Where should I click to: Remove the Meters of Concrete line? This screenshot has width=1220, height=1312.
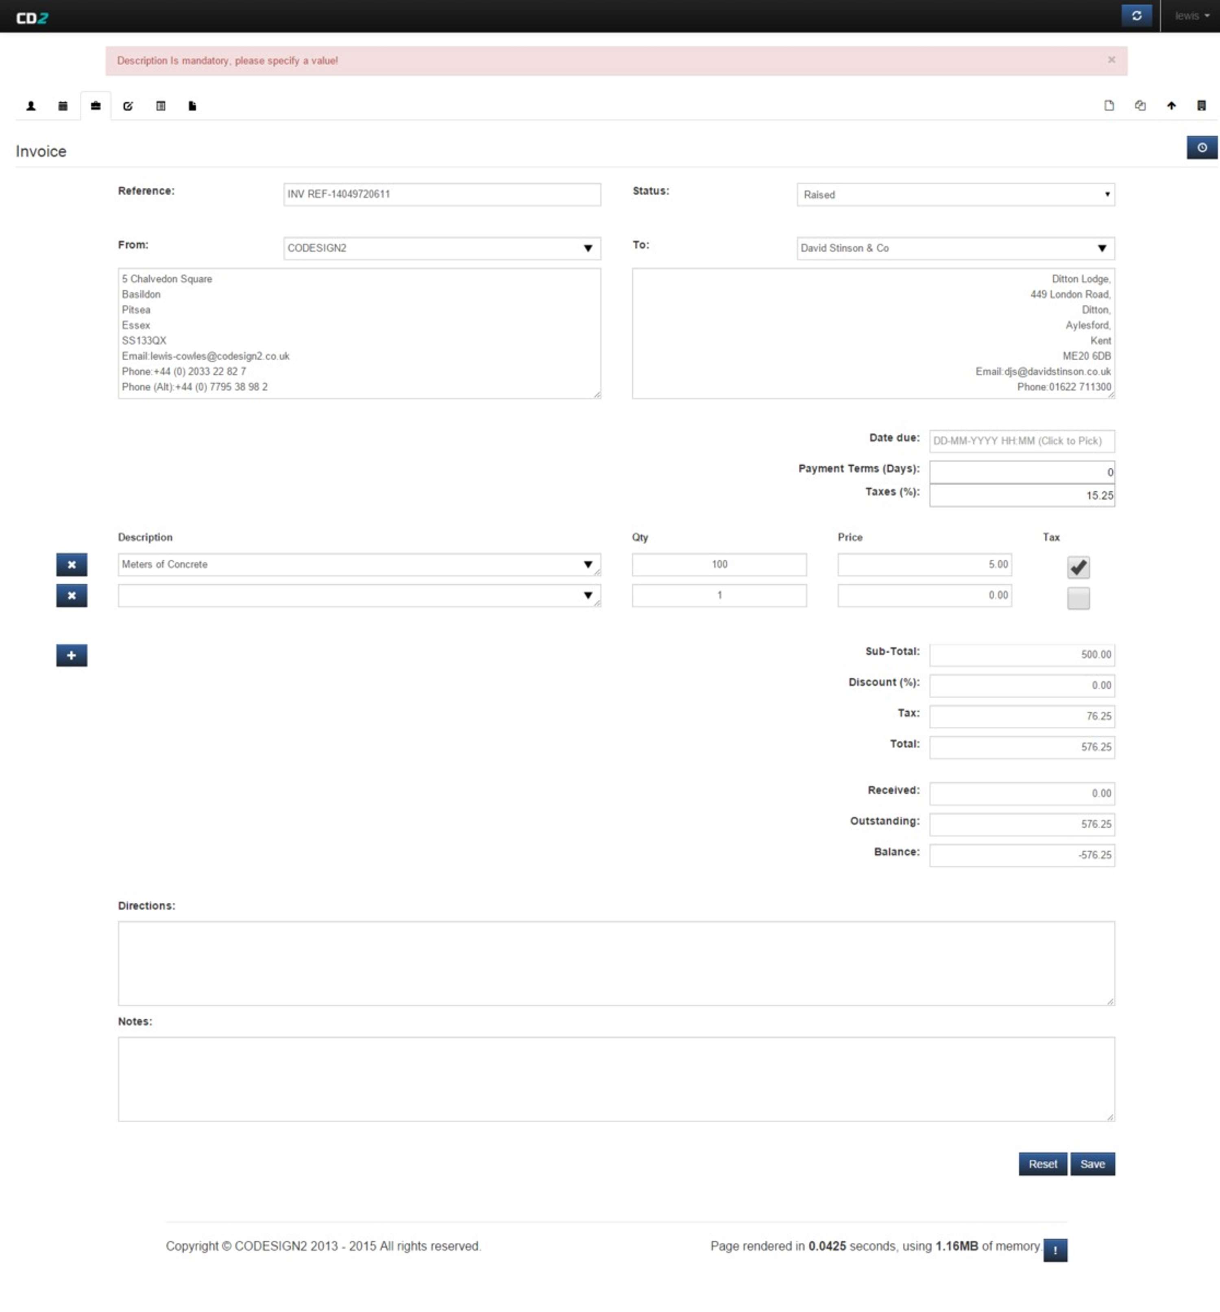coord(71,565)
